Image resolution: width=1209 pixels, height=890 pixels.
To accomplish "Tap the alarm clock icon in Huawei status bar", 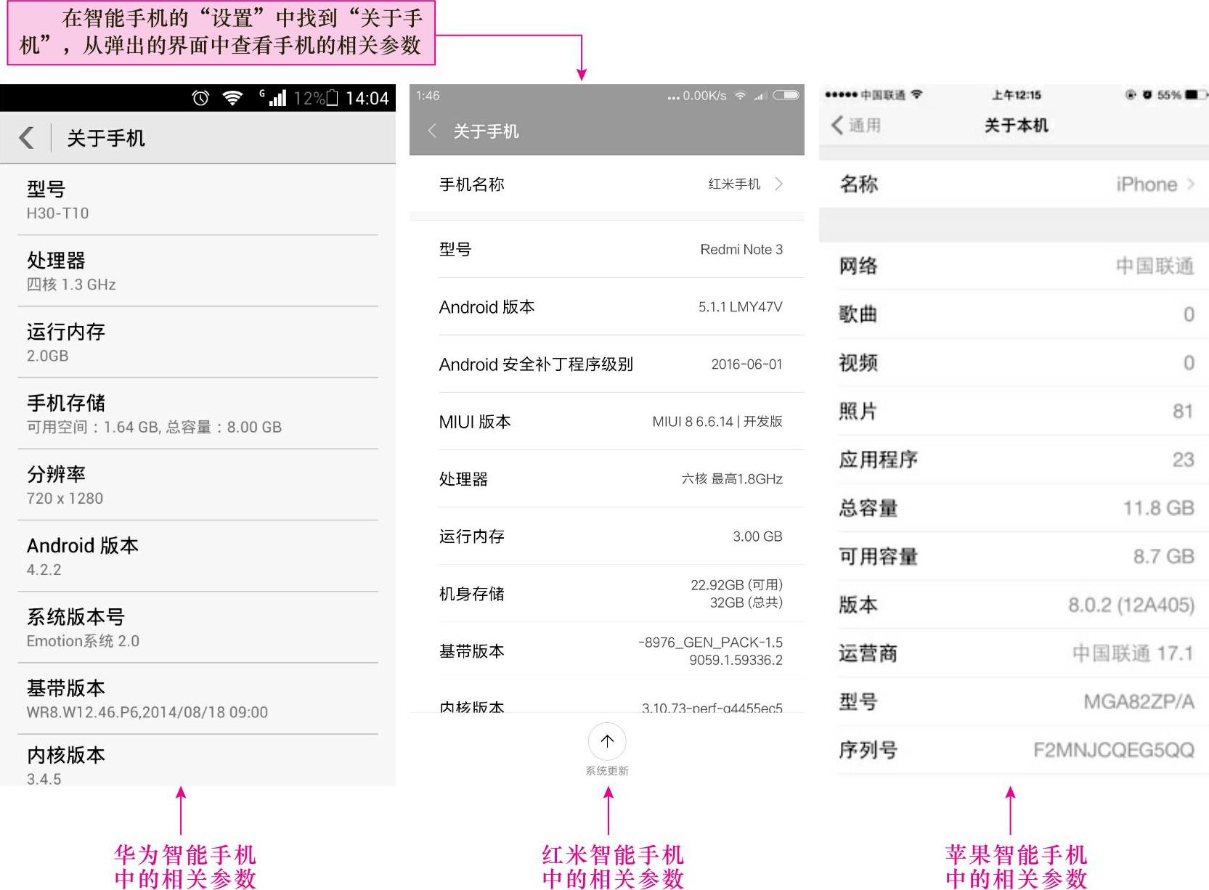I will 200,98.
